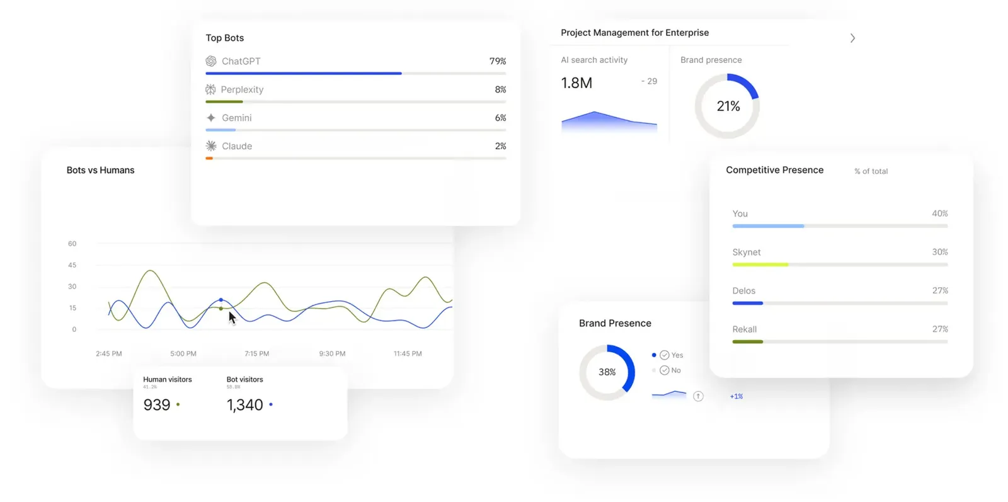
Task: Click the Claude label in Top Bots
Action: tap(237, 146)
